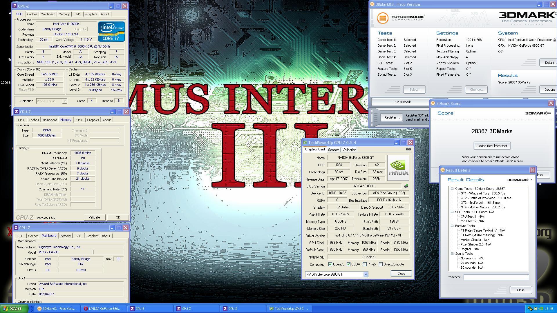This screenshot has height=313, width=557.
Task: Click the Select... tests button
Action: [x=414, y=90]
